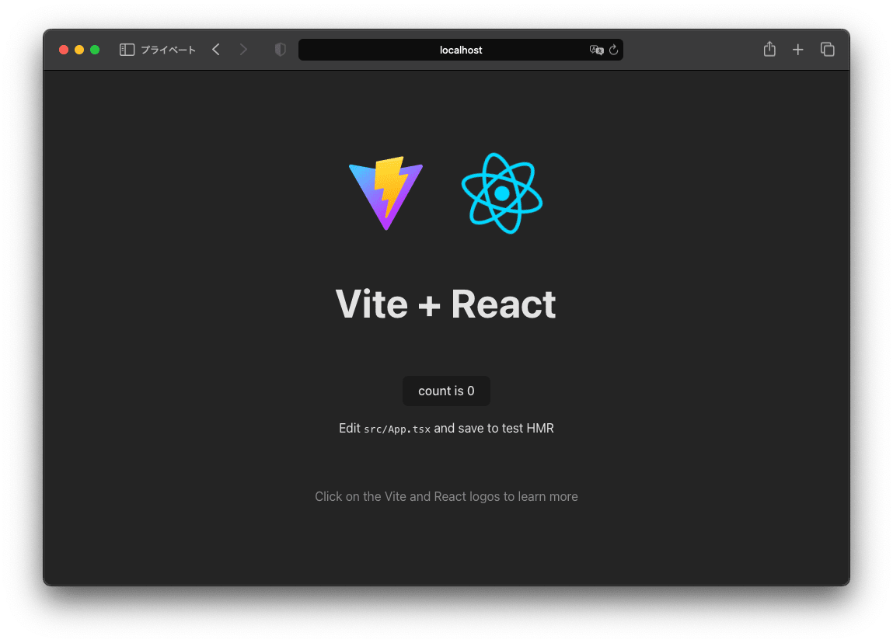Click the translate page icon
Viewport: 893px width, 643px height.
[x=596, y=50]
